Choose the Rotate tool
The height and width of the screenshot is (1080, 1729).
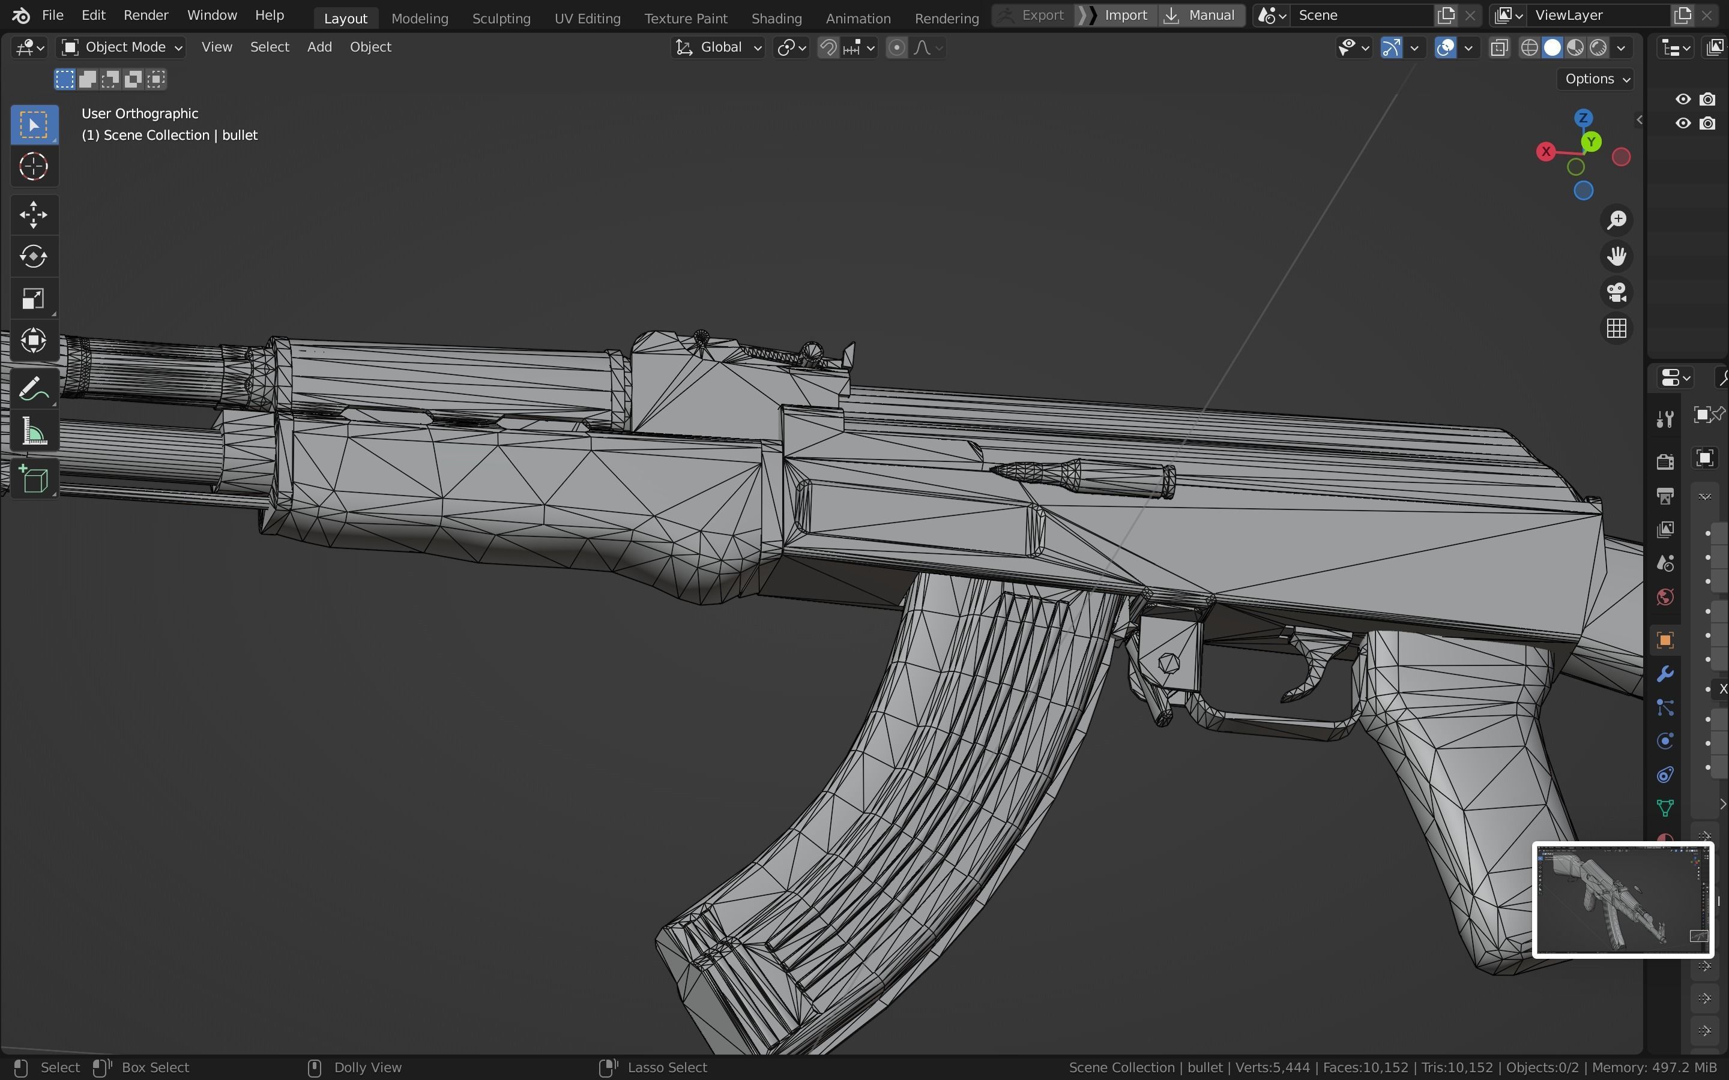[x=34, y=256]
